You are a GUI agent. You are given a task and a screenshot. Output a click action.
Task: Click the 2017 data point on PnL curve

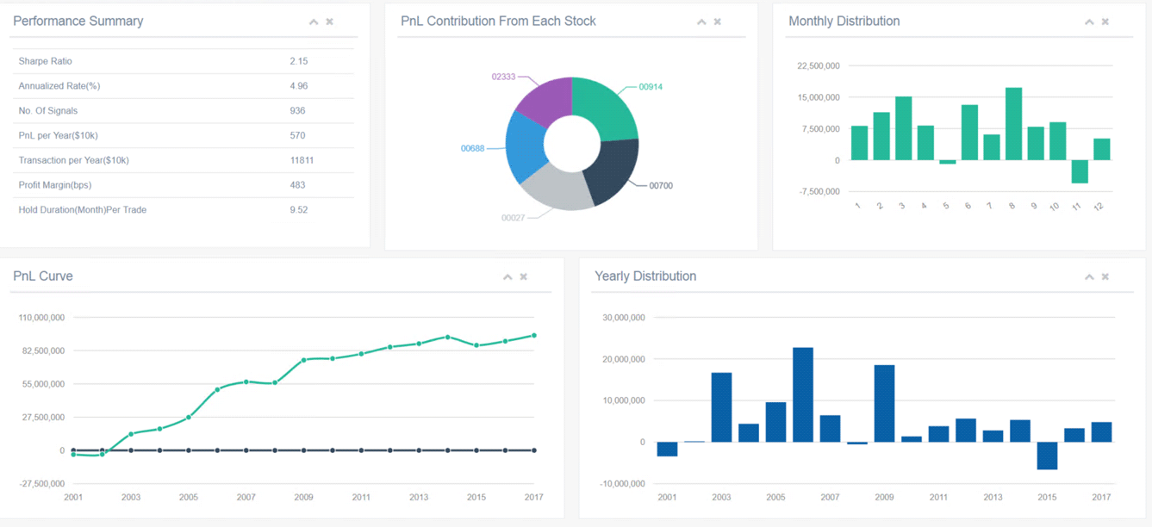[534, 336]
